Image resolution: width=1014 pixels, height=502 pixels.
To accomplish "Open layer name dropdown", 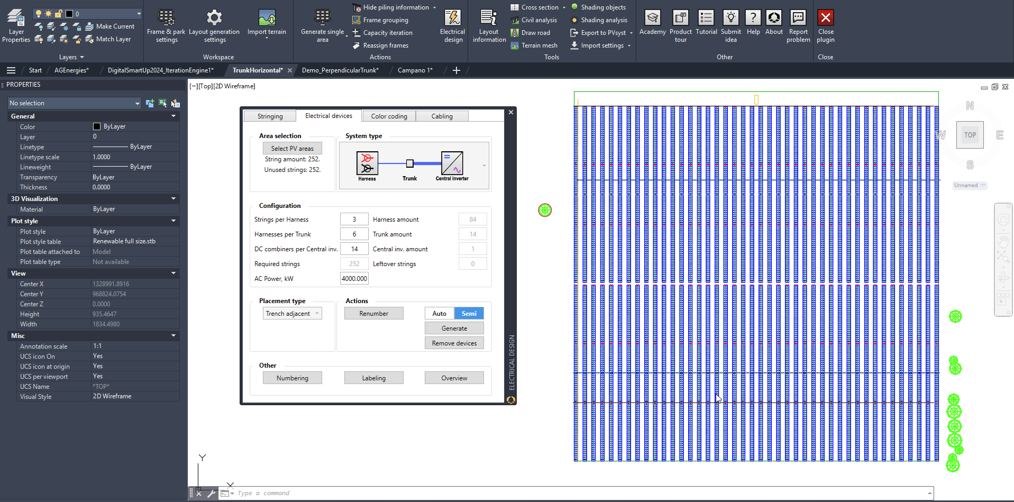I will pyautogui.click(x=139, y=14).
